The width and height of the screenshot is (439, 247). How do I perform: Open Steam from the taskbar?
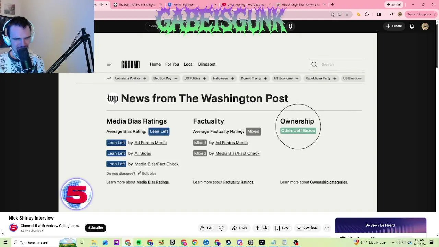(x=228, y=243)
